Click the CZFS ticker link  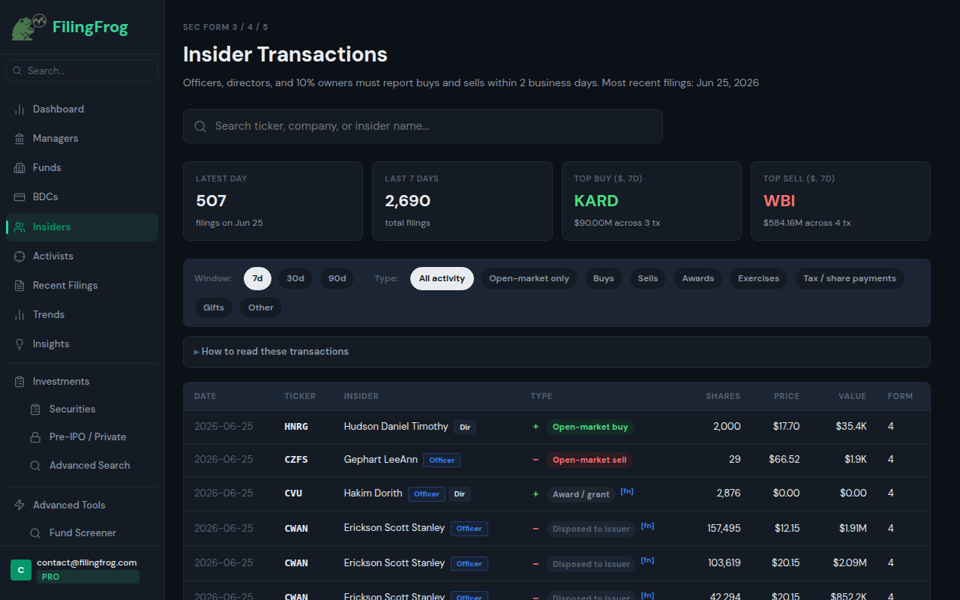pos(296,460)
